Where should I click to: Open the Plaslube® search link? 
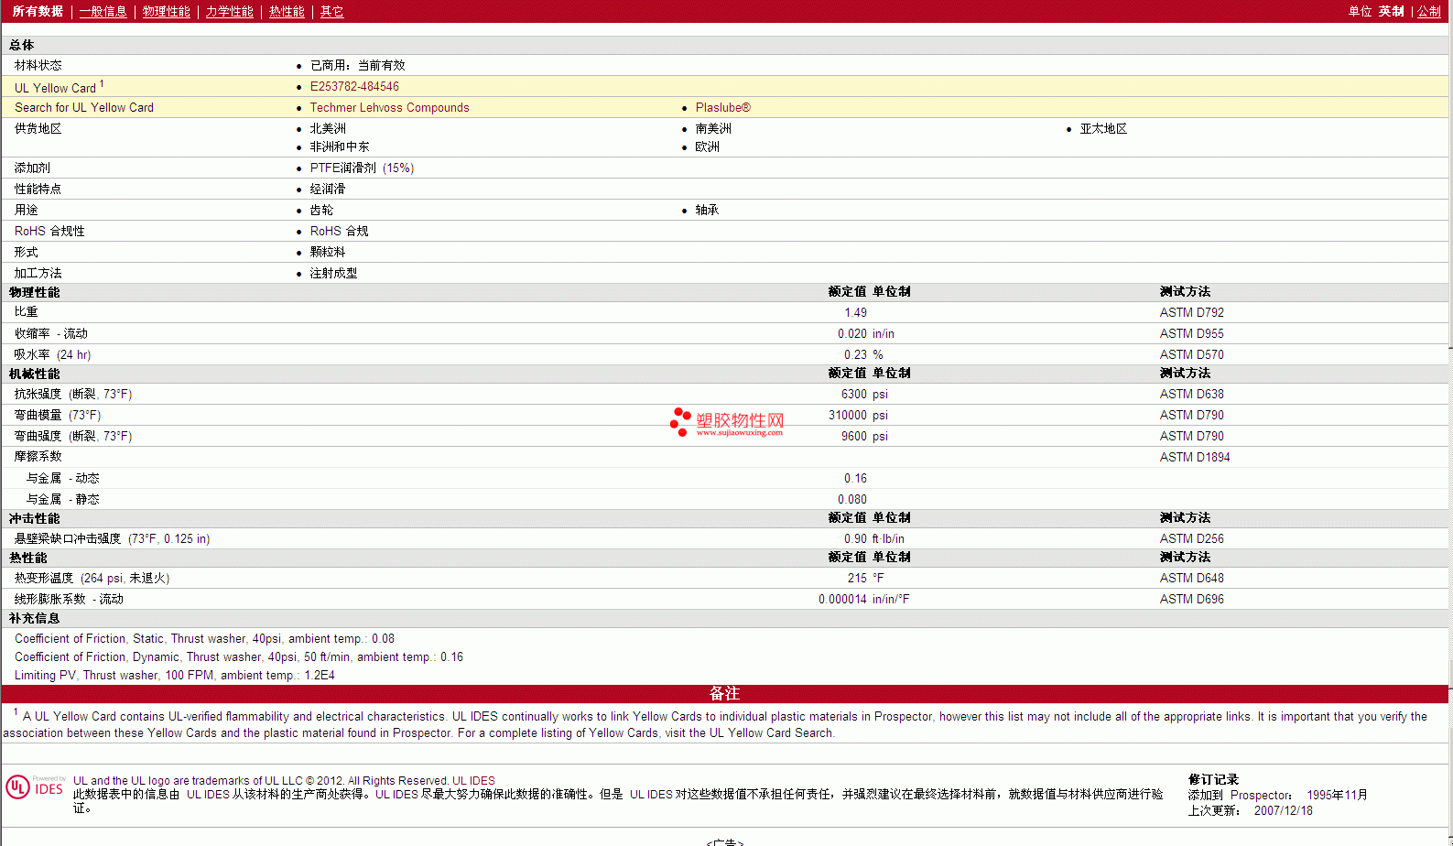tap(722, 108)
